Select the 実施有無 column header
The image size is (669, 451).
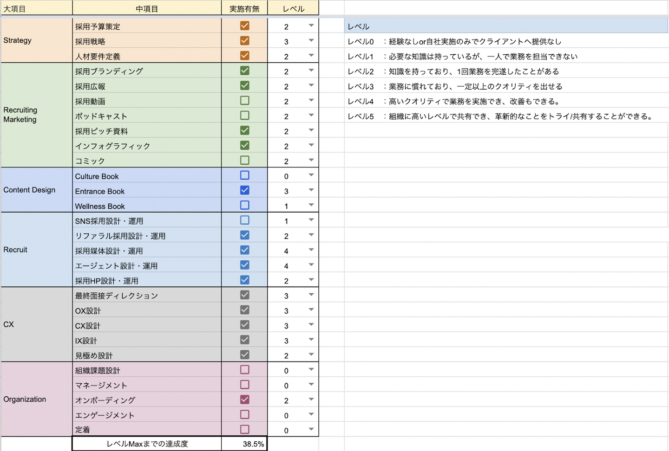(x=244, y=8)
